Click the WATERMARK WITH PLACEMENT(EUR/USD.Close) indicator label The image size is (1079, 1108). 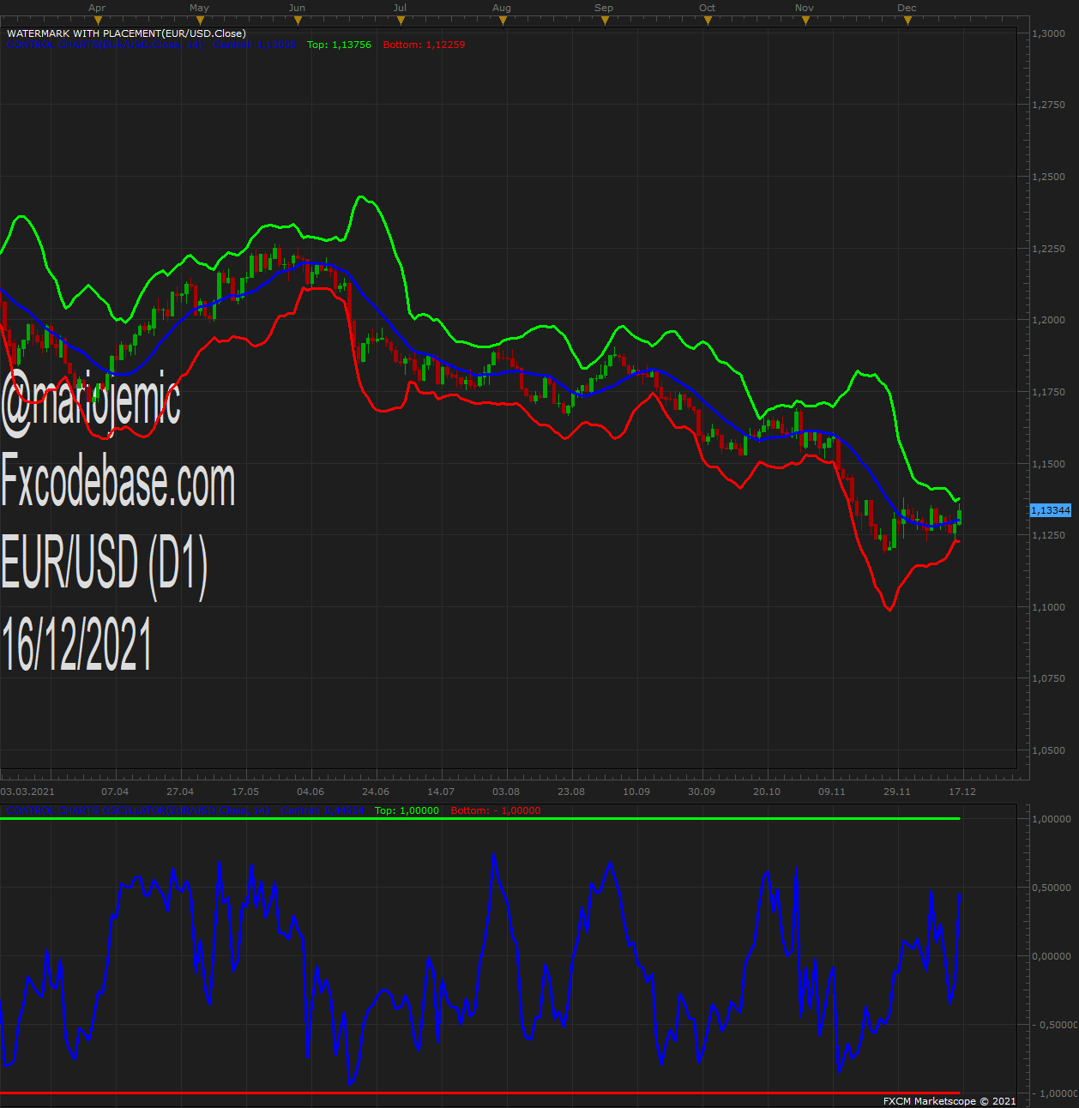pyautogui.click(x=126, y=33)
